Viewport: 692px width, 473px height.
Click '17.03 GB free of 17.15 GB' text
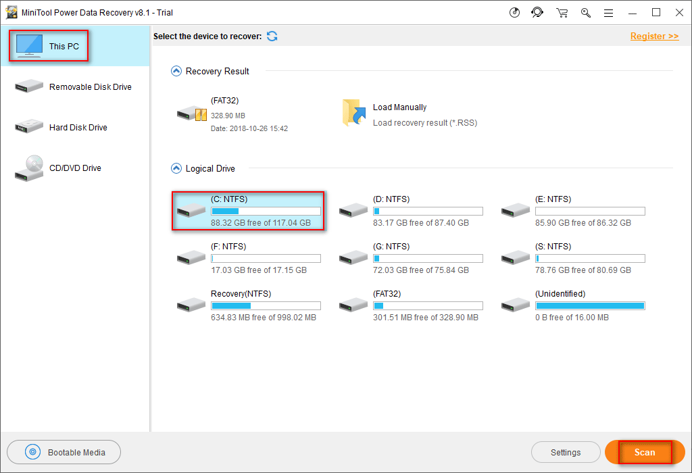coord(259,270)
